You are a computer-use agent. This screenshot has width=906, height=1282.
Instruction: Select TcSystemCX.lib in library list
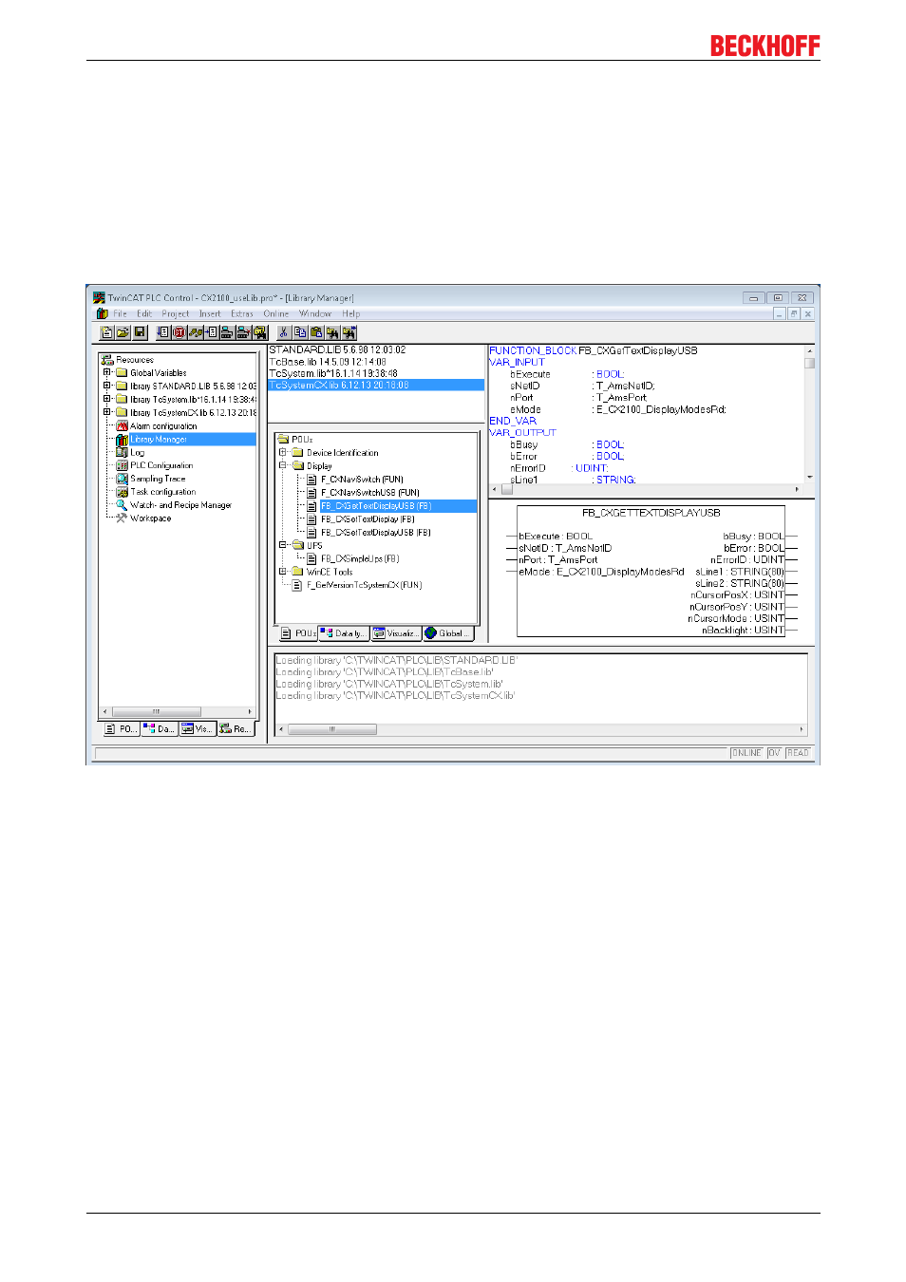tap(376, 386)
